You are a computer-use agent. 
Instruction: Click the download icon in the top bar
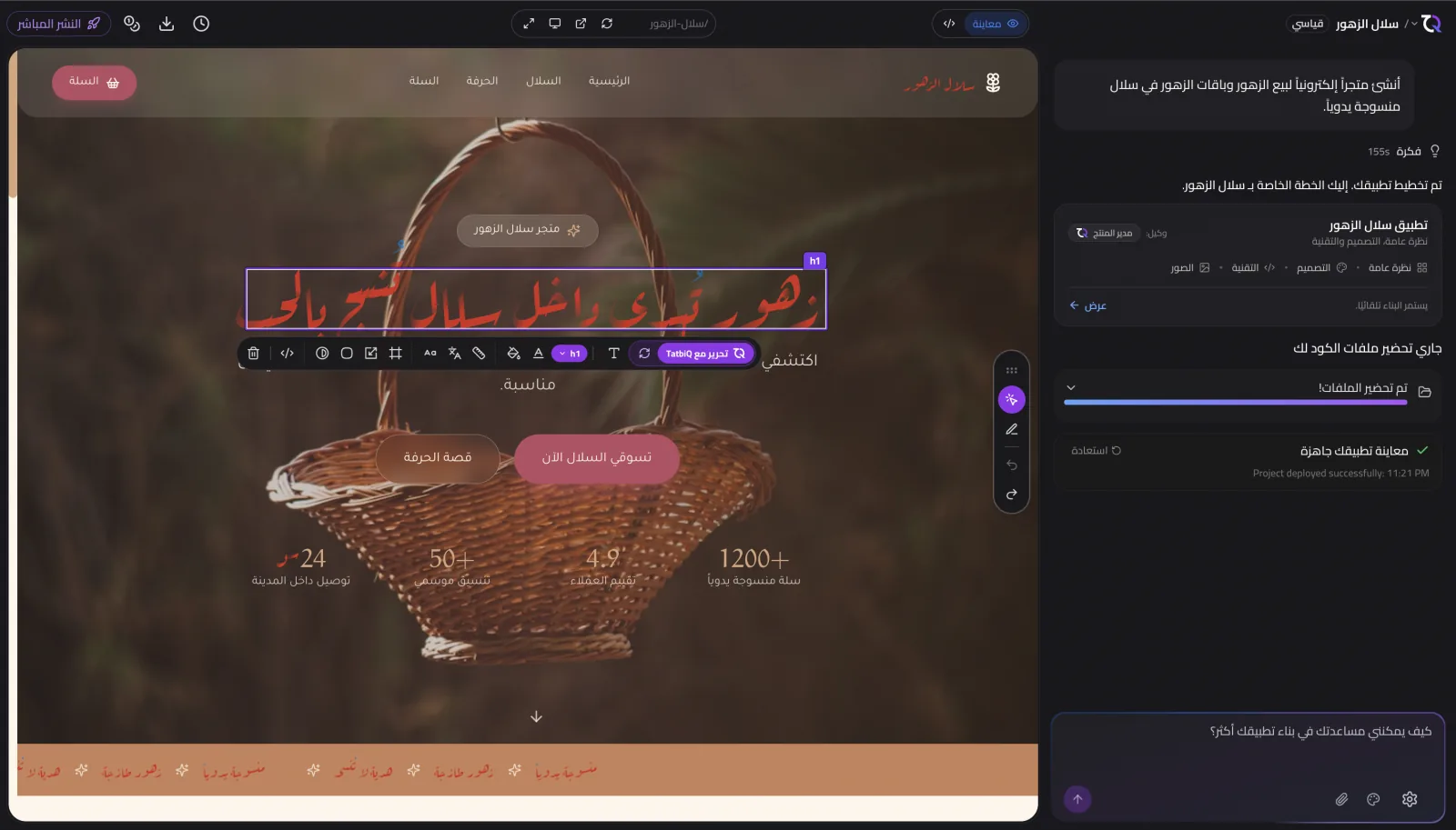[x=167, y=24]
